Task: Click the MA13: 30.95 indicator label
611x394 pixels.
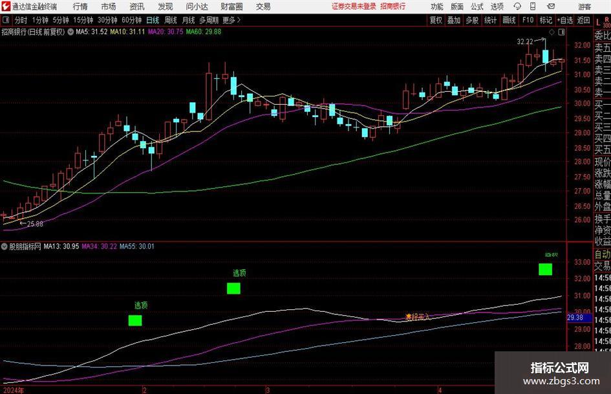Action: (61, 246)
